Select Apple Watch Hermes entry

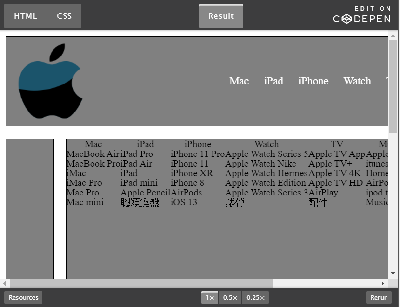click(267, 173)
